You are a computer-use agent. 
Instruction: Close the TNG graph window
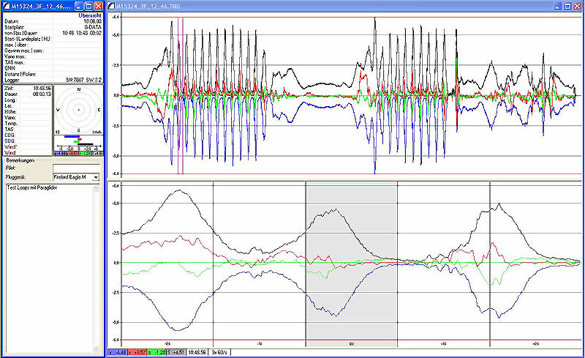coord(577,5)
